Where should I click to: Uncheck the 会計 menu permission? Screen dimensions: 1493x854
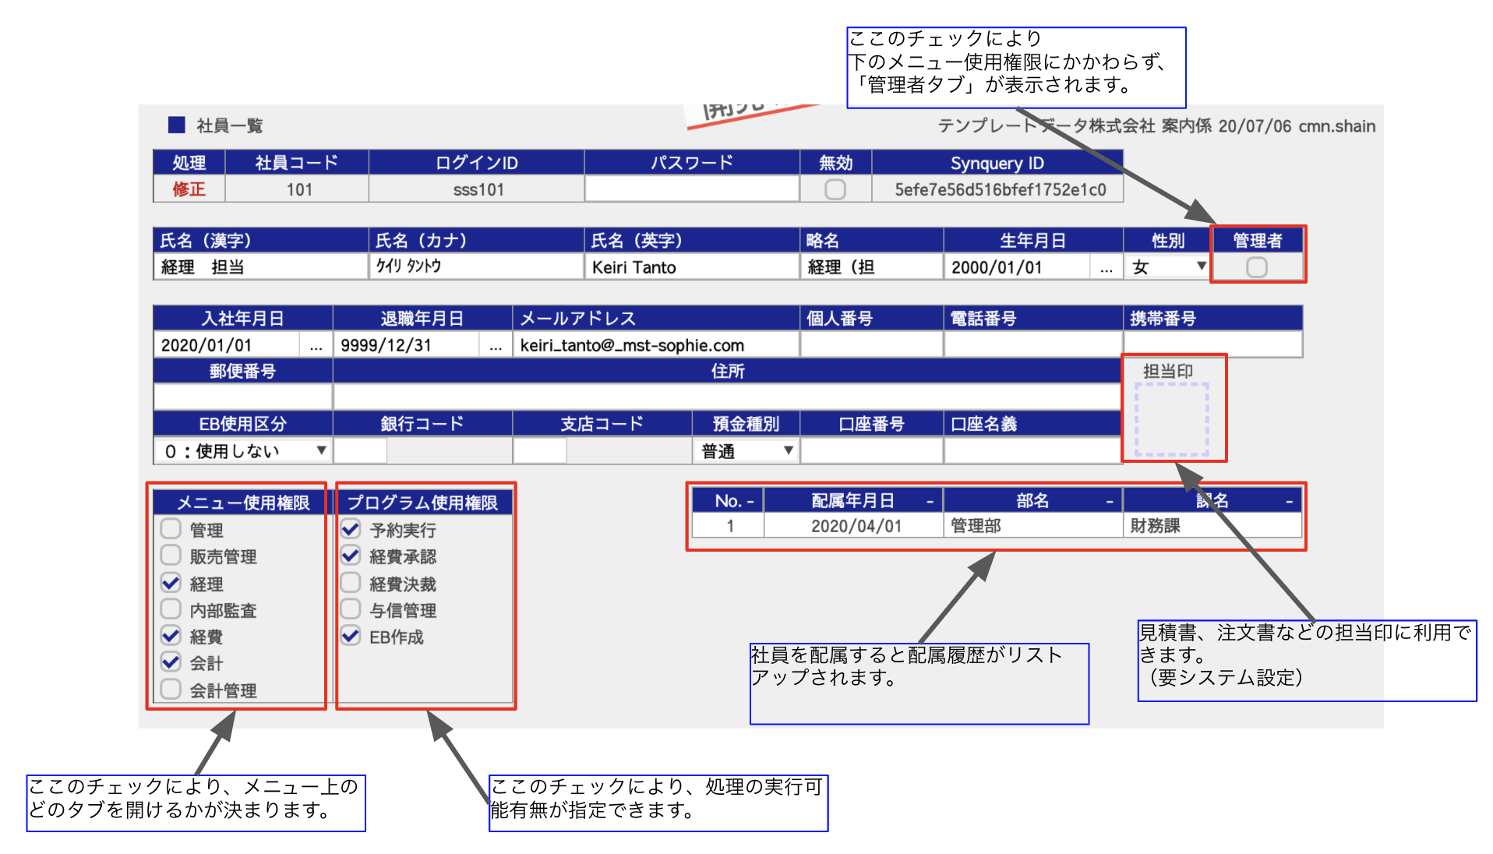171,662
